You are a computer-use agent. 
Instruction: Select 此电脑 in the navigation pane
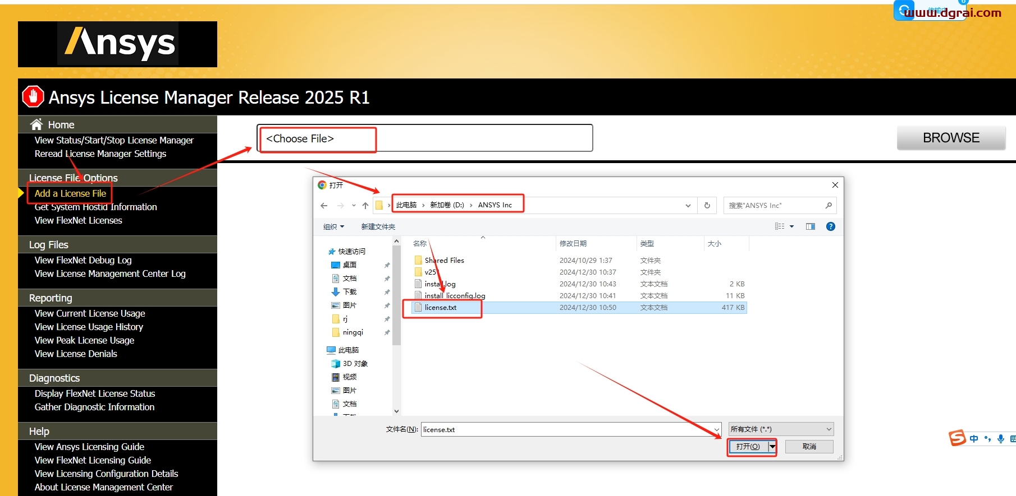[x=349, y=350]
